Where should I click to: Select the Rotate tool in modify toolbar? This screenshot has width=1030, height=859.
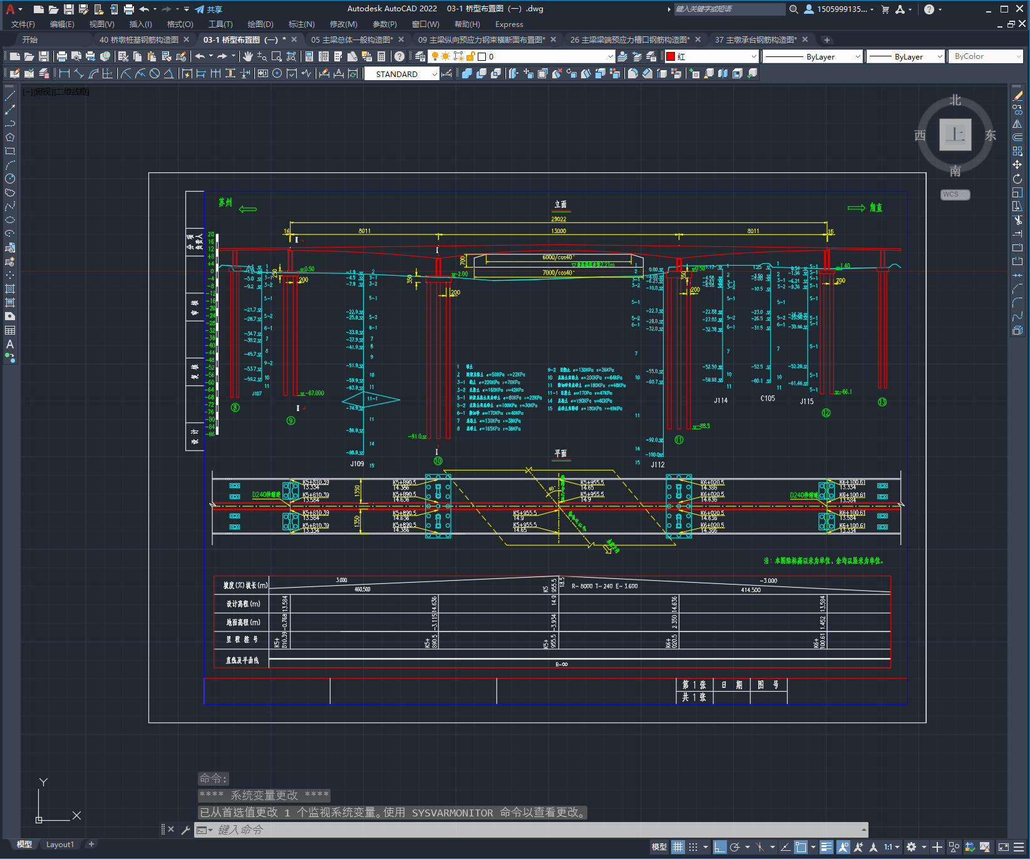1017,179
